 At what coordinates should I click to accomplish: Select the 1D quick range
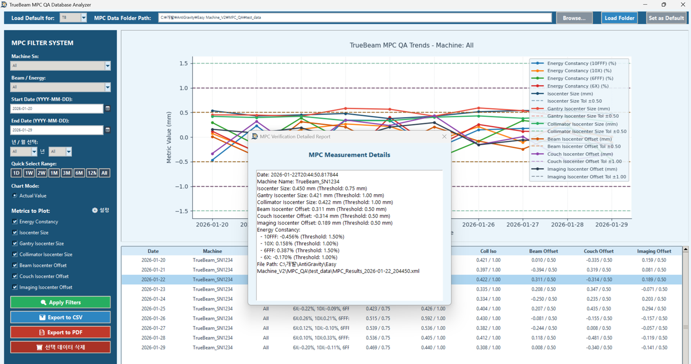tap(16, 173)
